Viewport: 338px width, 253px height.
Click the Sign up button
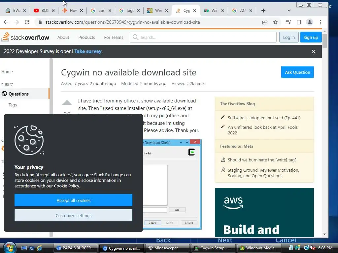point(311,37)
